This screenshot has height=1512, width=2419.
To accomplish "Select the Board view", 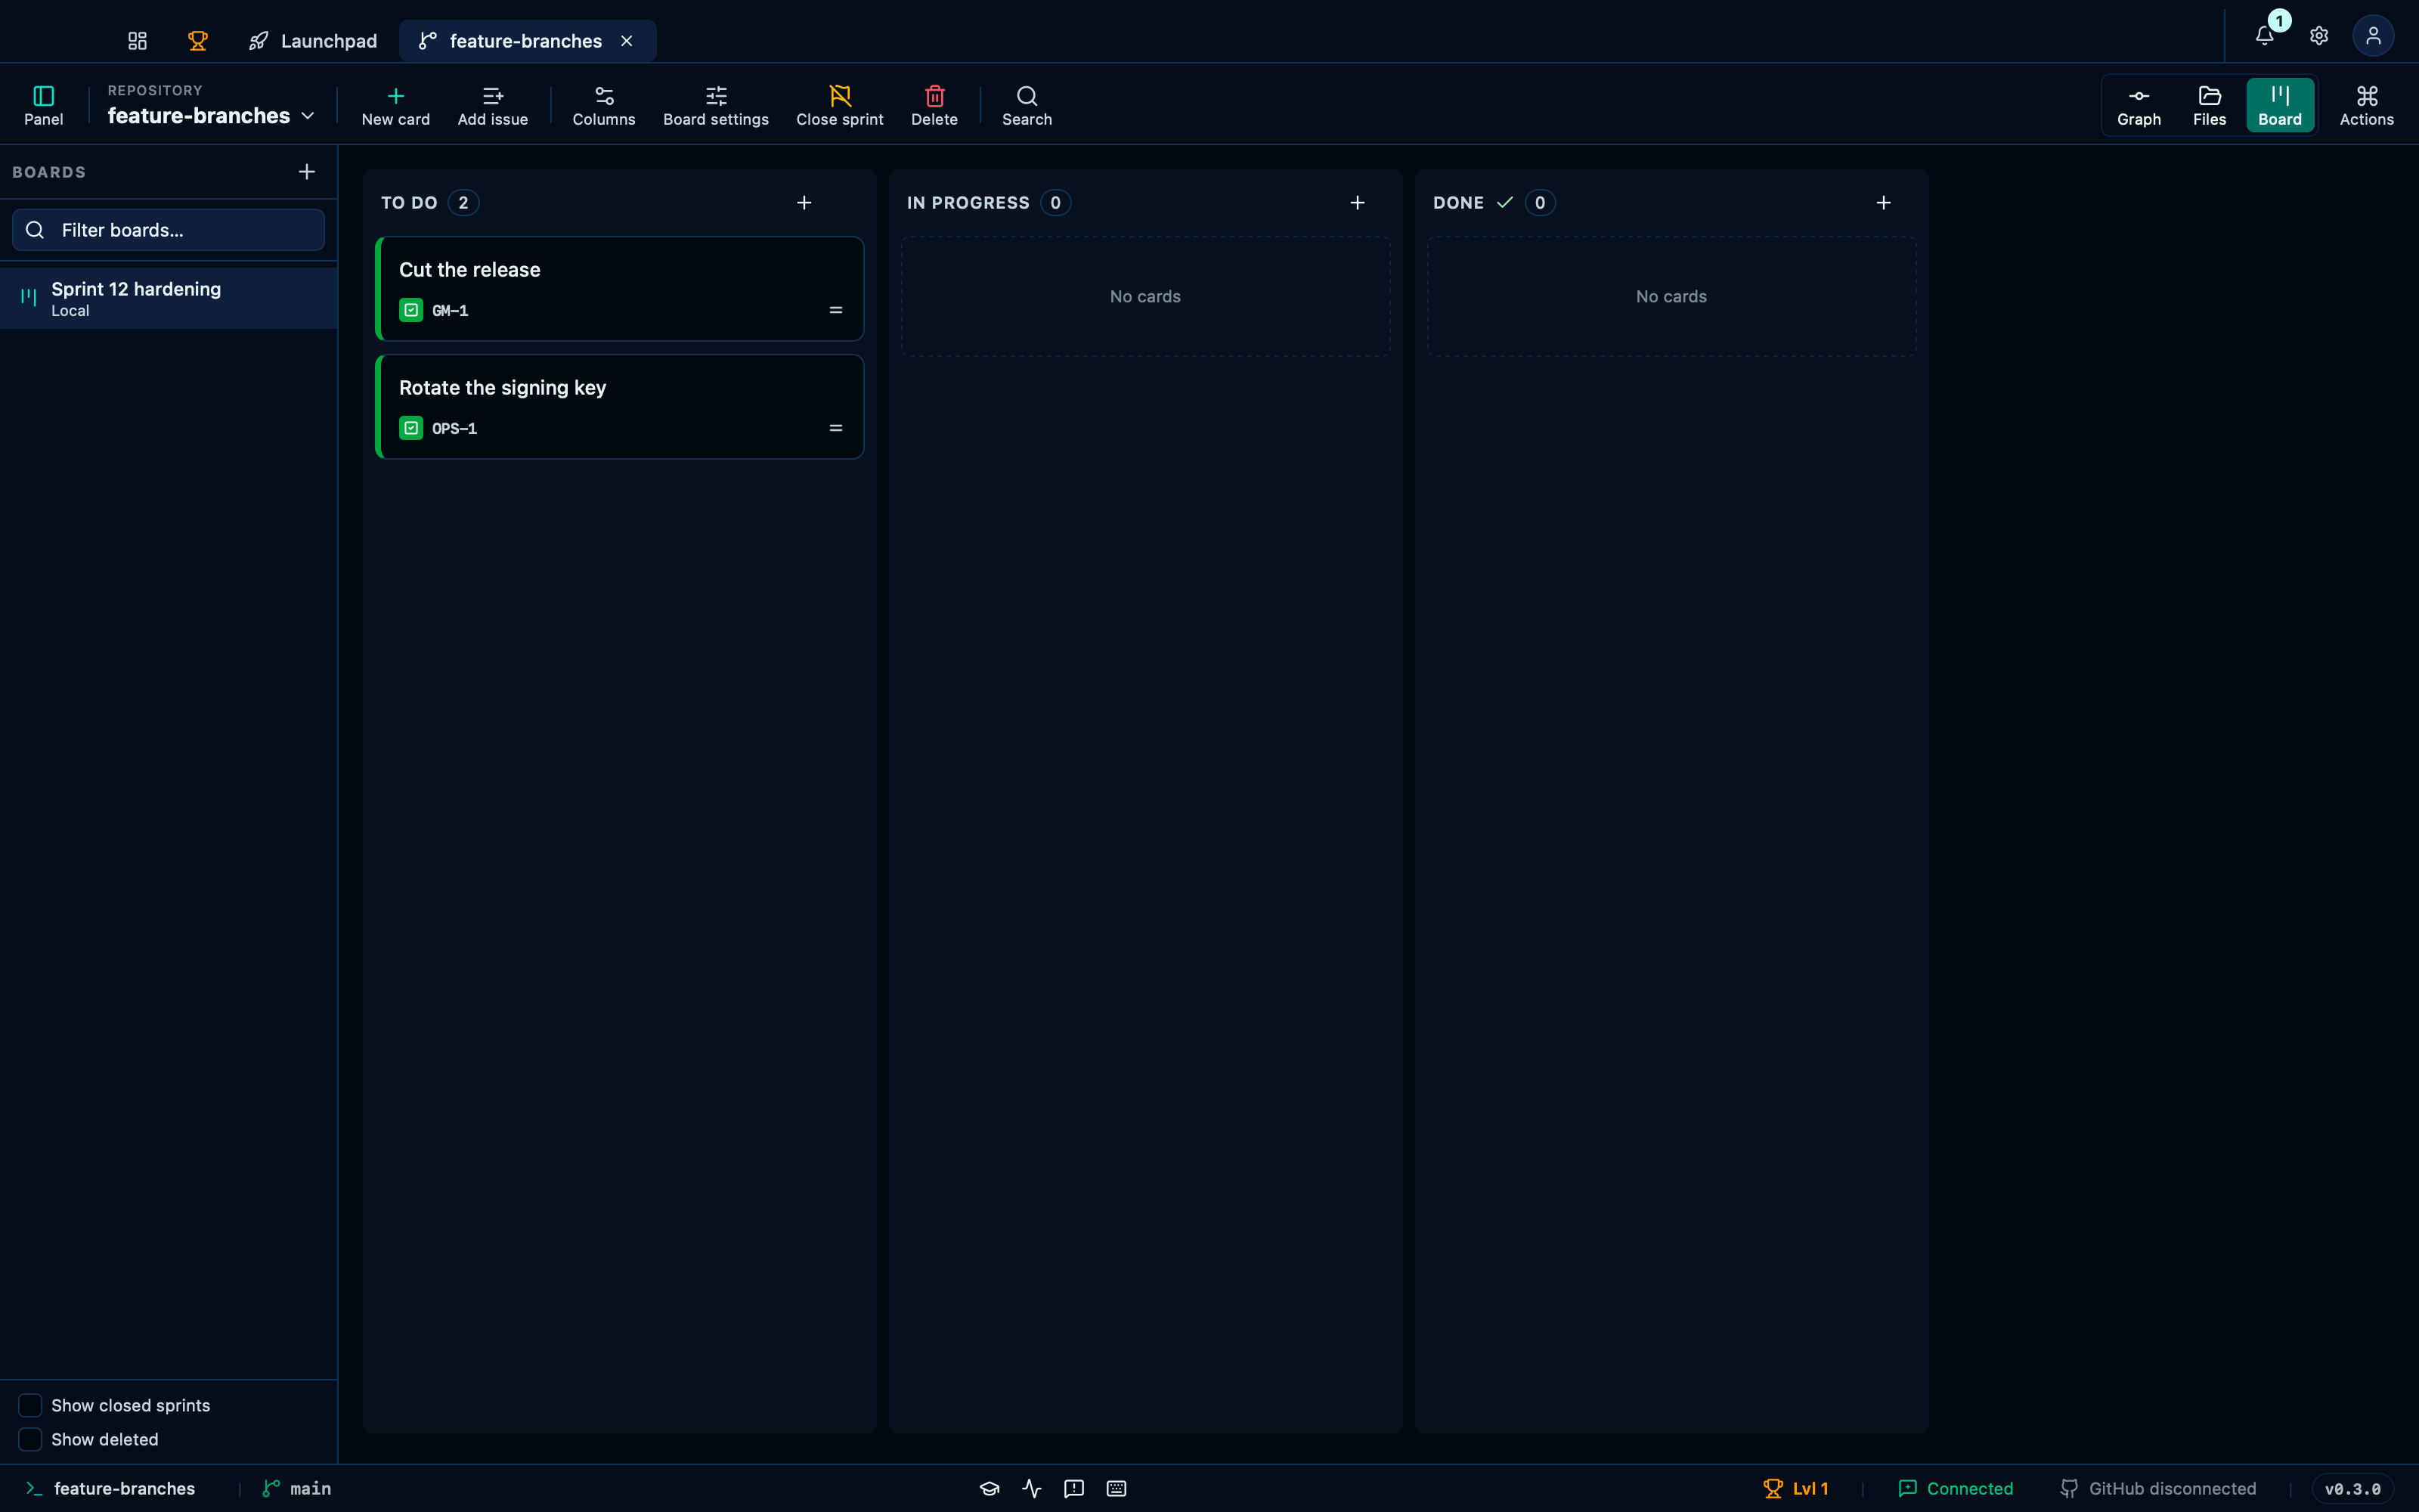I will tap(2280, 105).
